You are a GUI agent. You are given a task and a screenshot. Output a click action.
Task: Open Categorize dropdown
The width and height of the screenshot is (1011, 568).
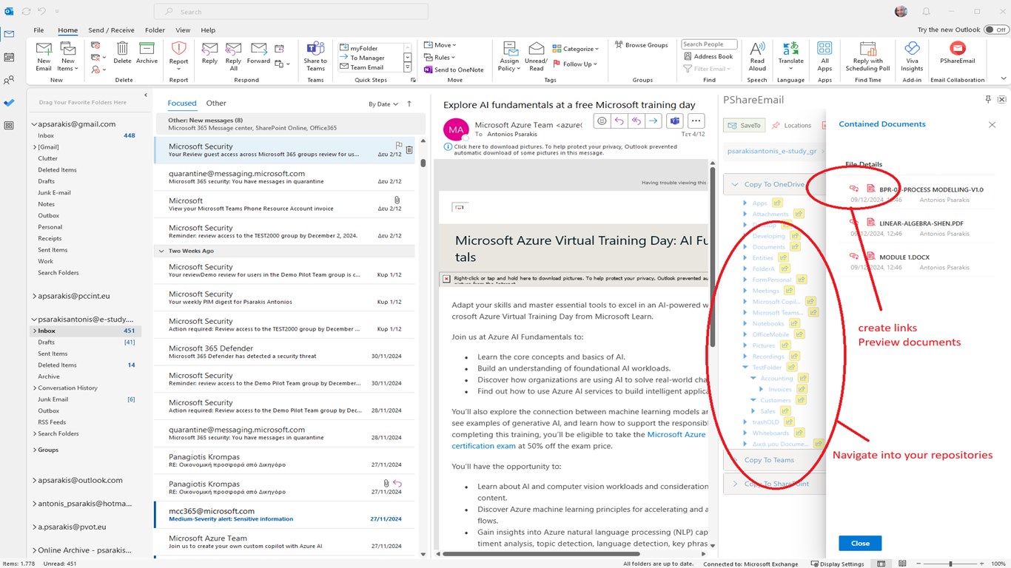576,49
